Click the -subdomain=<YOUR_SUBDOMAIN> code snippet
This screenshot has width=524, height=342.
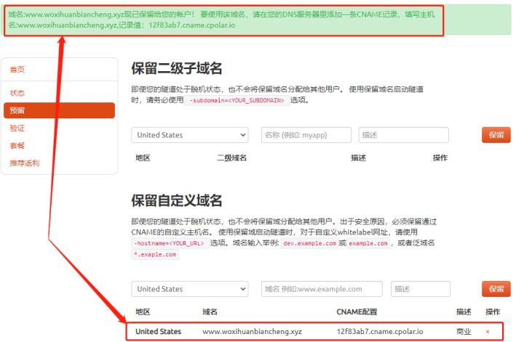(x=237, y=100)
